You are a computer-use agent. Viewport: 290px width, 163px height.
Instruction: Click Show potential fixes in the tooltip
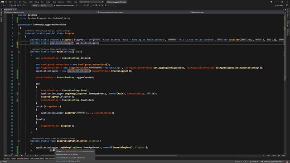click(62, 161)
